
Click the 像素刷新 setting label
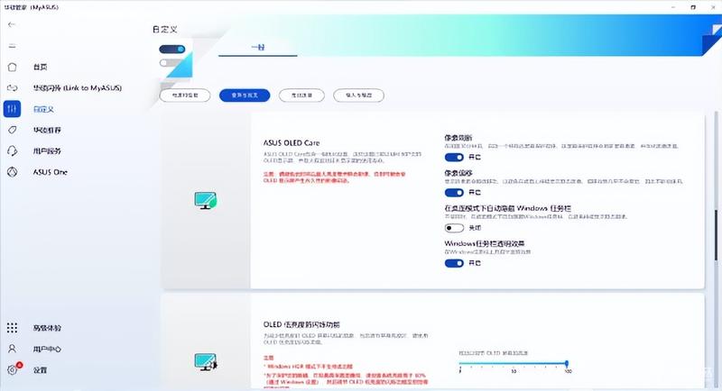458,137
